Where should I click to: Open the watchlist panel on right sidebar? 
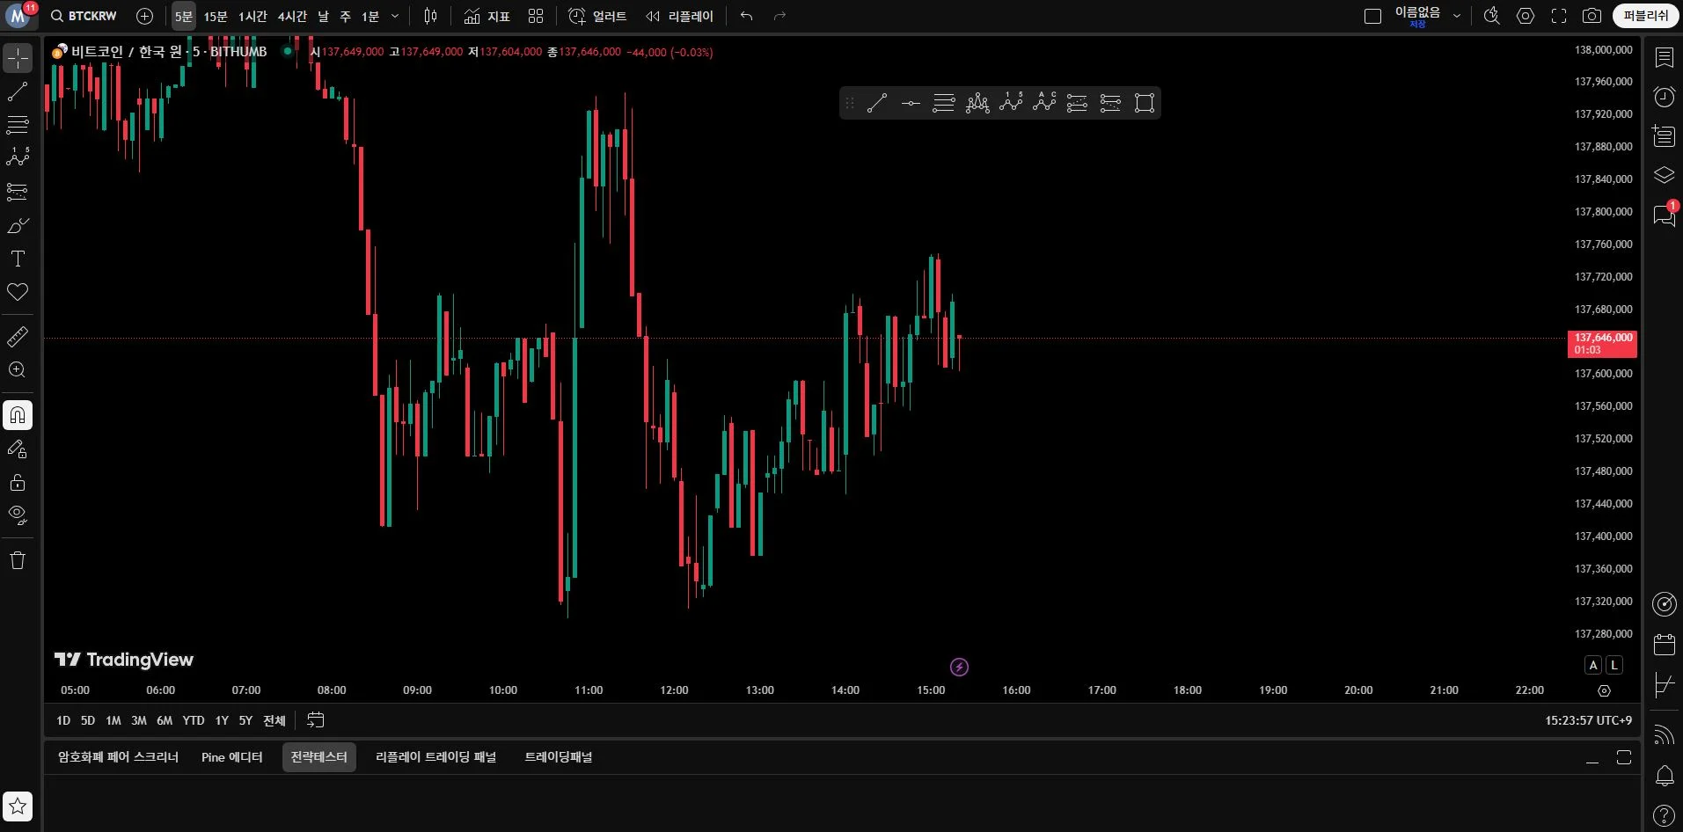1664,58
